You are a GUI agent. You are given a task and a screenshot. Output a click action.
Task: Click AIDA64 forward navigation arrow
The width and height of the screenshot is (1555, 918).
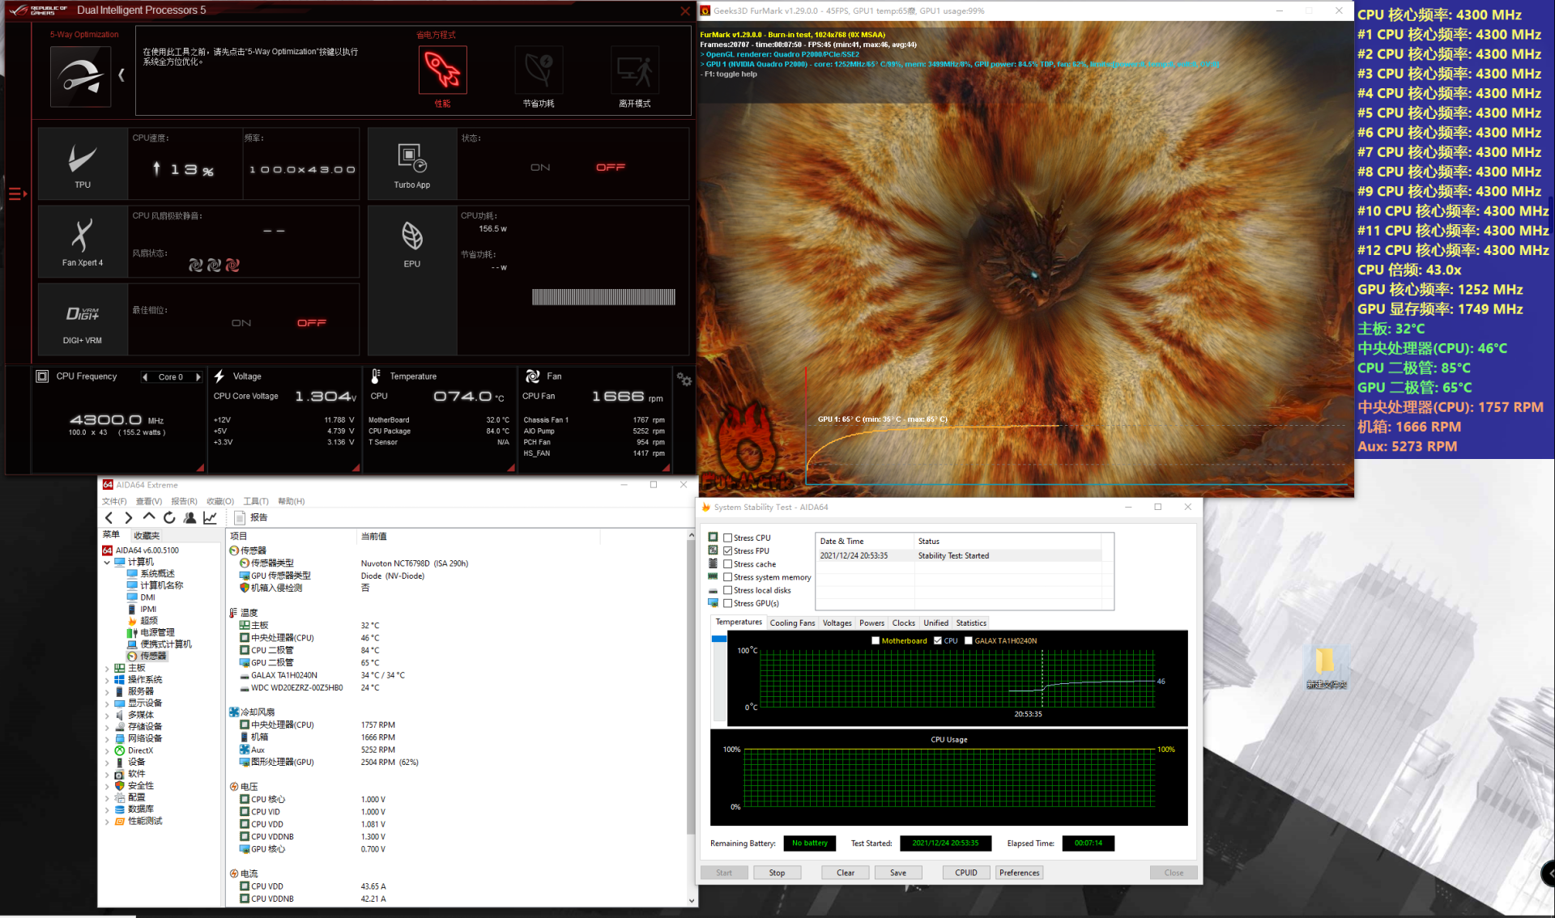[129, 518]
